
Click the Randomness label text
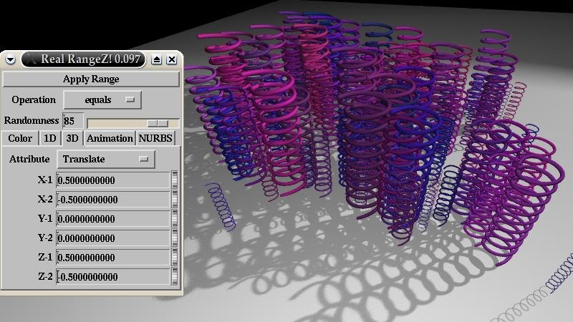(x=32, y=120)
